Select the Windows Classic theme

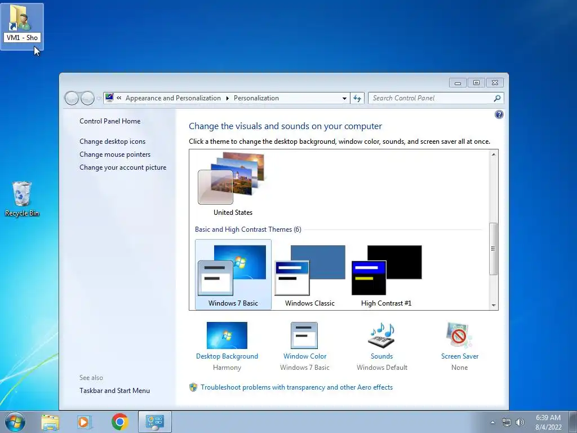click(310, 275)
